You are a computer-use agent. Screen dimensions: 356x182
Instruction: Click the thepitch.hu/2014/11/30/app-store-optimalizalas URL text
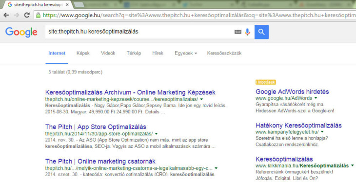click(99, 134)
